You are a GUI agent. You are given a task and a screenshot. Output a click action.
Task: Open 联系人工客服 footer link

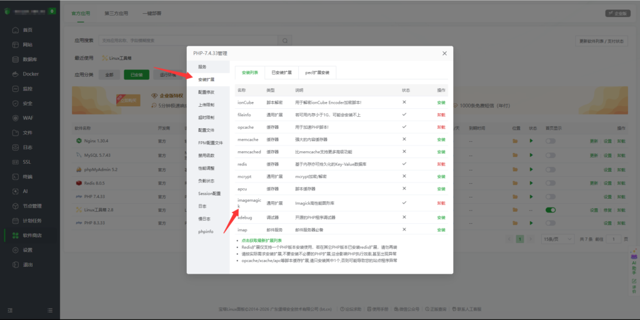[x=467, y=309]
